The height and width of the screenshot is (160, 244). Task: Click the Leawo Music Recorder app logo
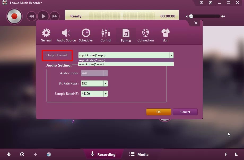tap(5, 3)
